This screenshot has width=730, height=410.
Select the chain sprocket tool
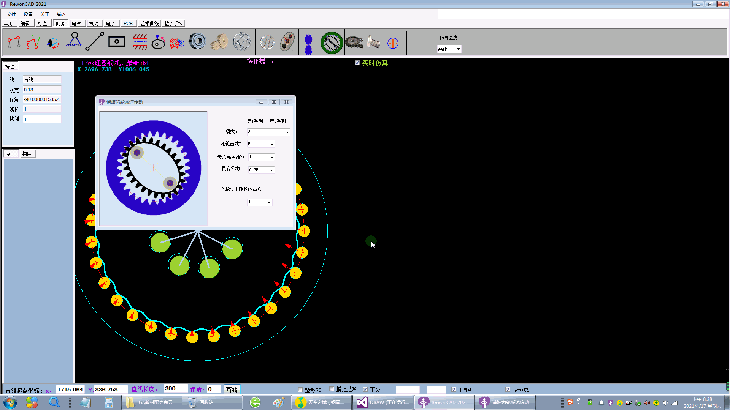tap(354, 42)
